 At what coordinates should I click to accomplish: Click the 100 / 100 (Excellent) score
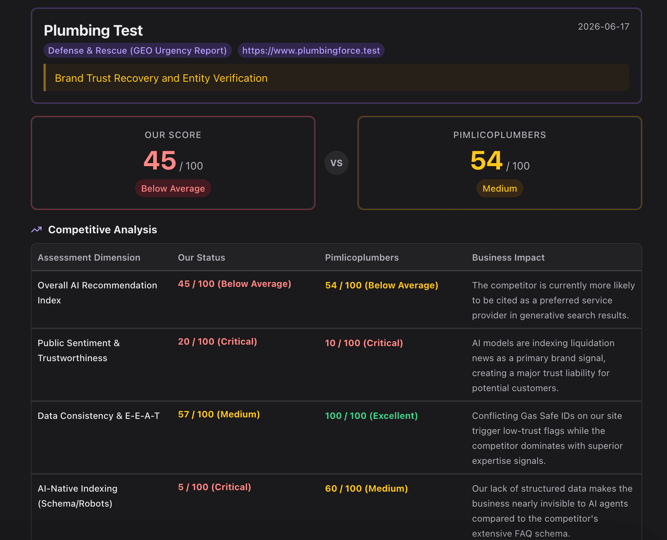(x=371, y=416)
